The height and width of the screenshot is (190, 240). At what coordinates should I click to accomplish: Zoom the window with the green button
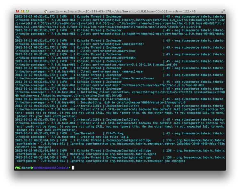[27, 11]
